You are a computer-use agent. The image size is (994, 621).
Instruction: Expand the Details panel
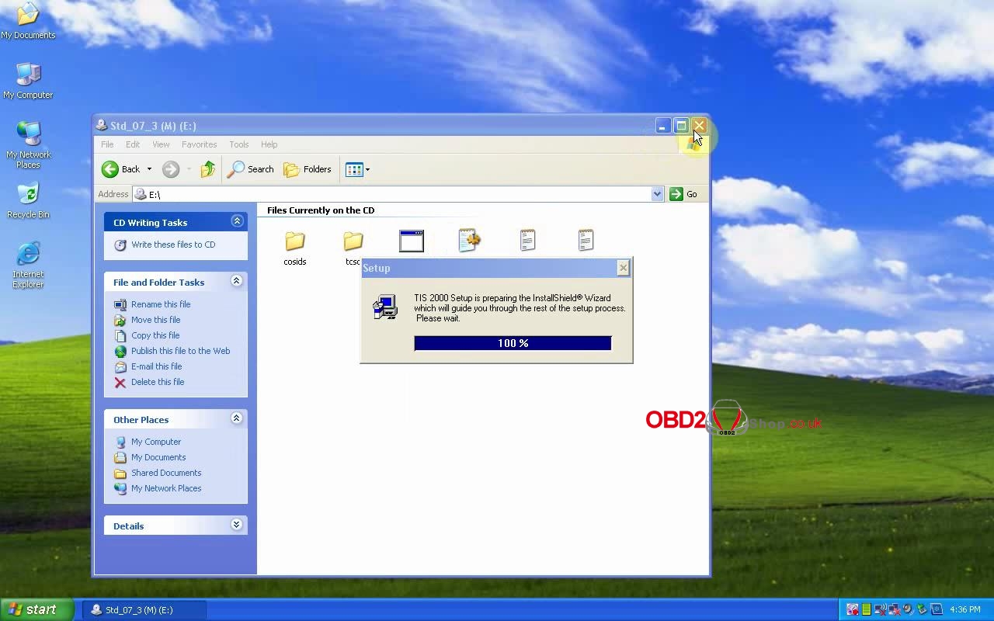(237, 526)
